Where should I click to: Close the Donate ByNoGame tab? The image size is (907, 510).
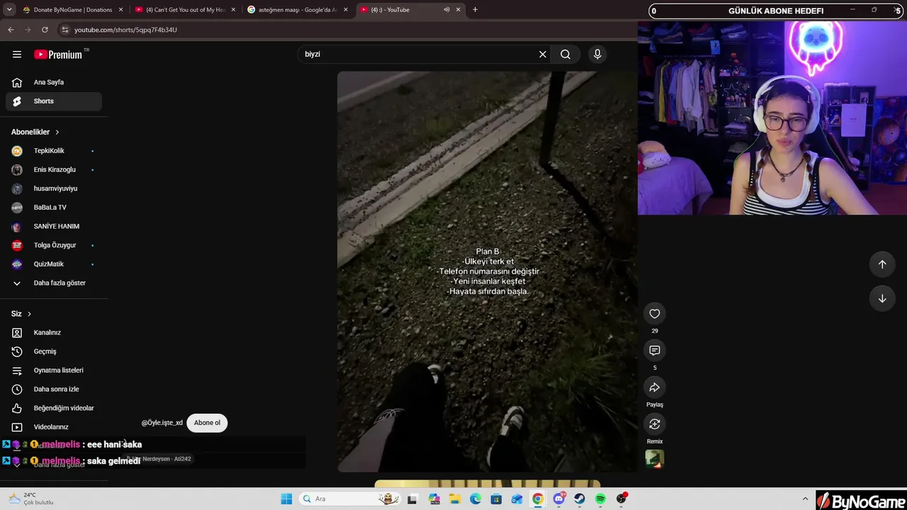[x=121, y=10]
